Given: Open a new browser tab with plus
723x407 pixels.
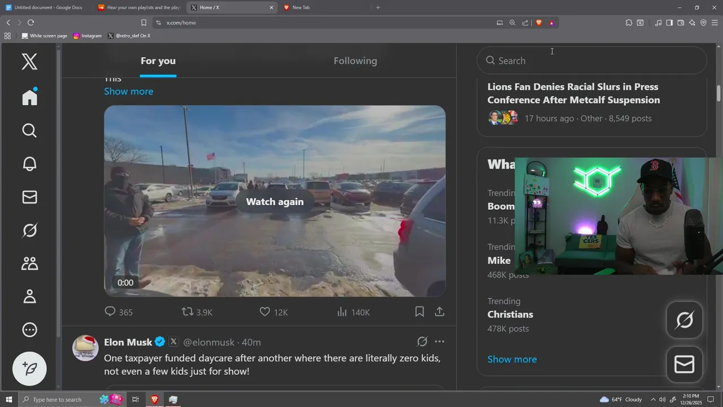Looking at the screenshot, I should pos(378,7).
